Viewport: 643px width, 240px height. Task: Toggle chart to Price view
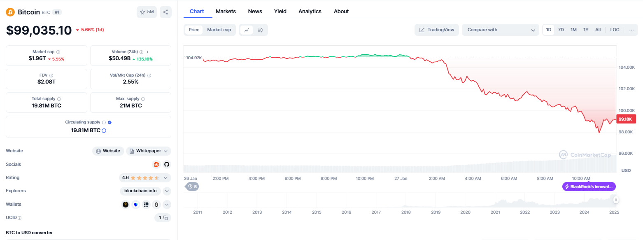click(194, 30)
